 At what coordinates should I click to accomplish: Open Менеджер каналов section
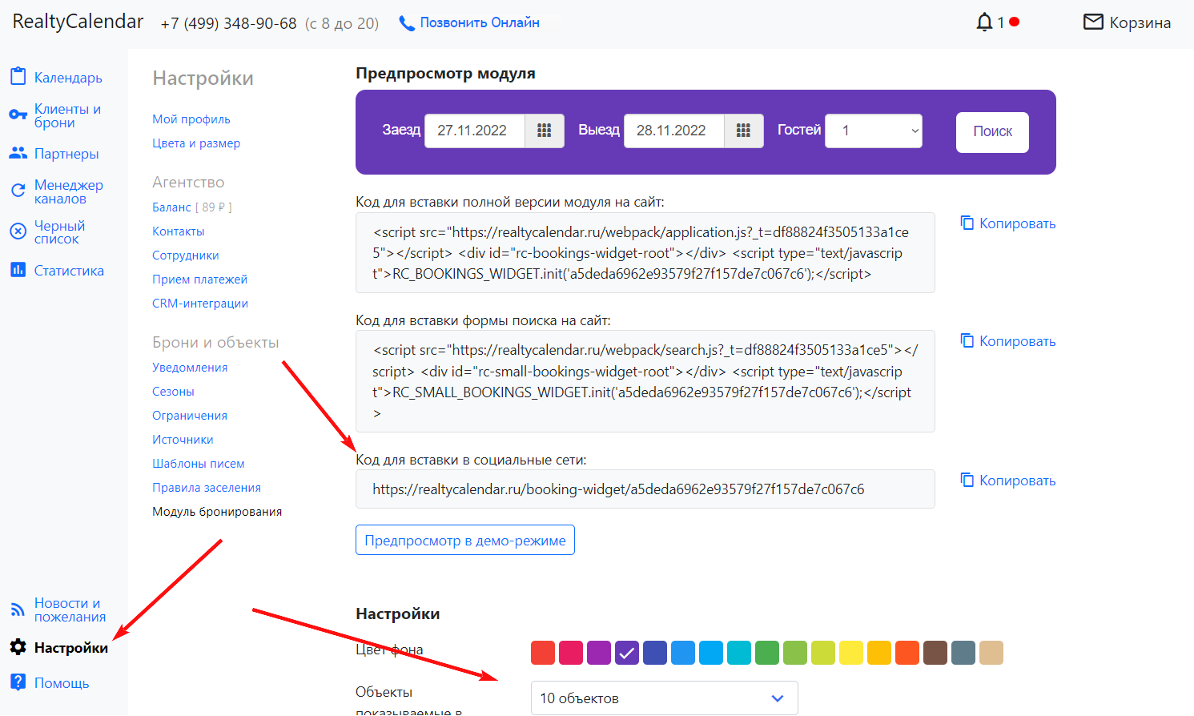(69, 191)
